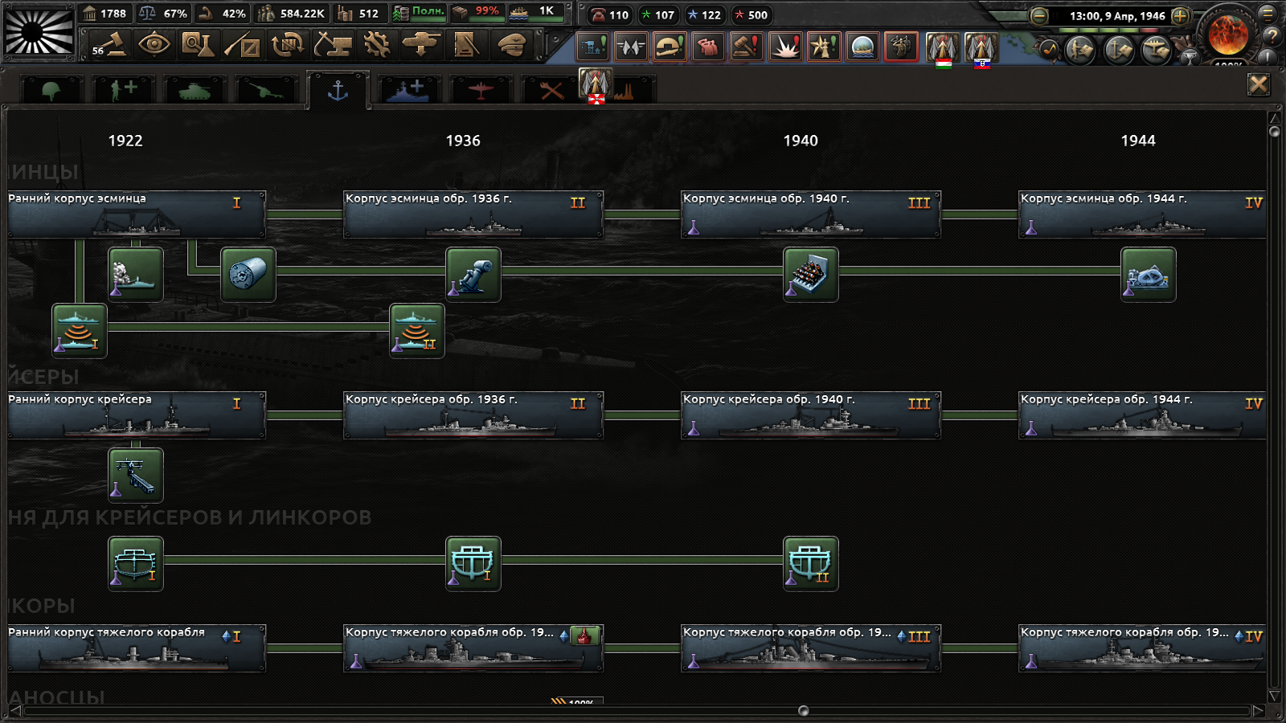Decrease game speed with minus button
The image size is (1286, 723).
coord(1039,15)
